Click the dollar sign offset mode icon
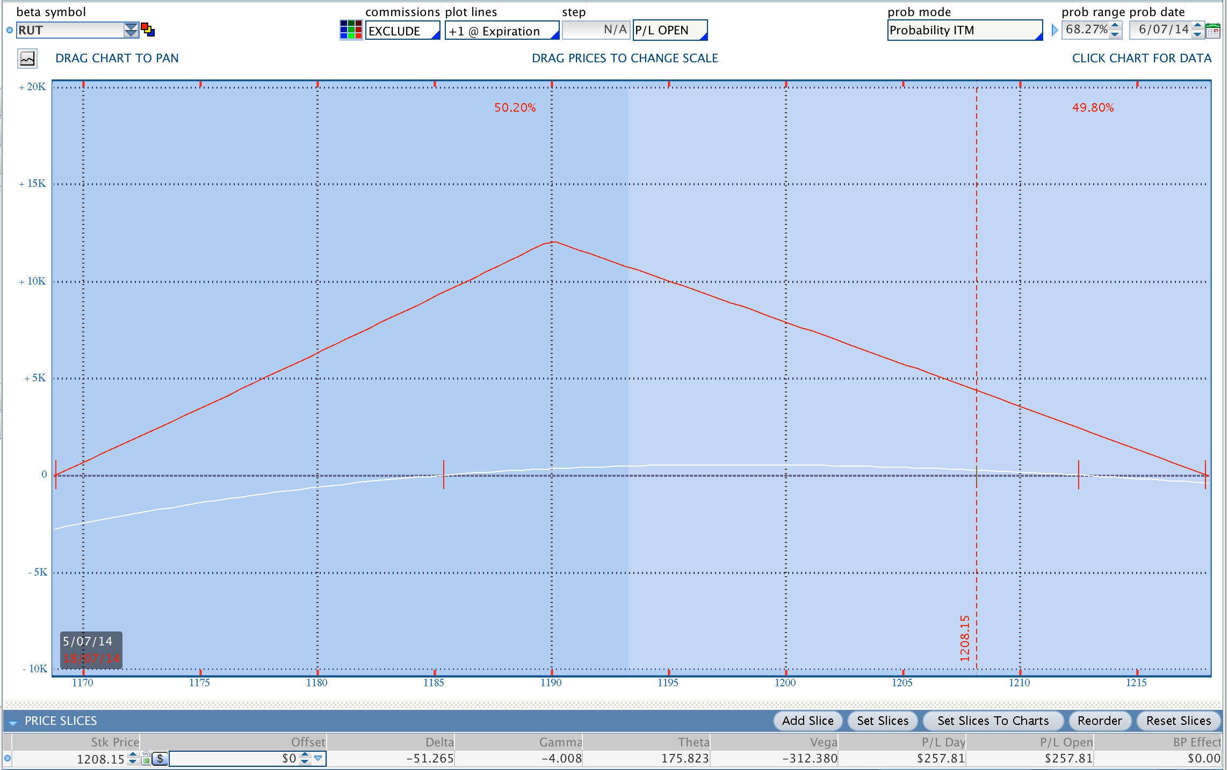Screen dimensions: 1228x770 click(x=160, y=759)
